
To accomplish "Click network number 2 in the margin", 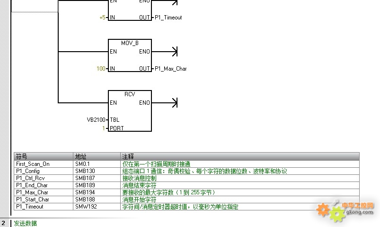I will pyautogui.click(x=3, y=223).
